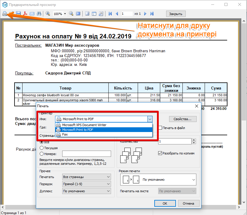Open the 100% zoom level dropdown
This screenshot has height=215, width=247.
click(x=65, y=14)
